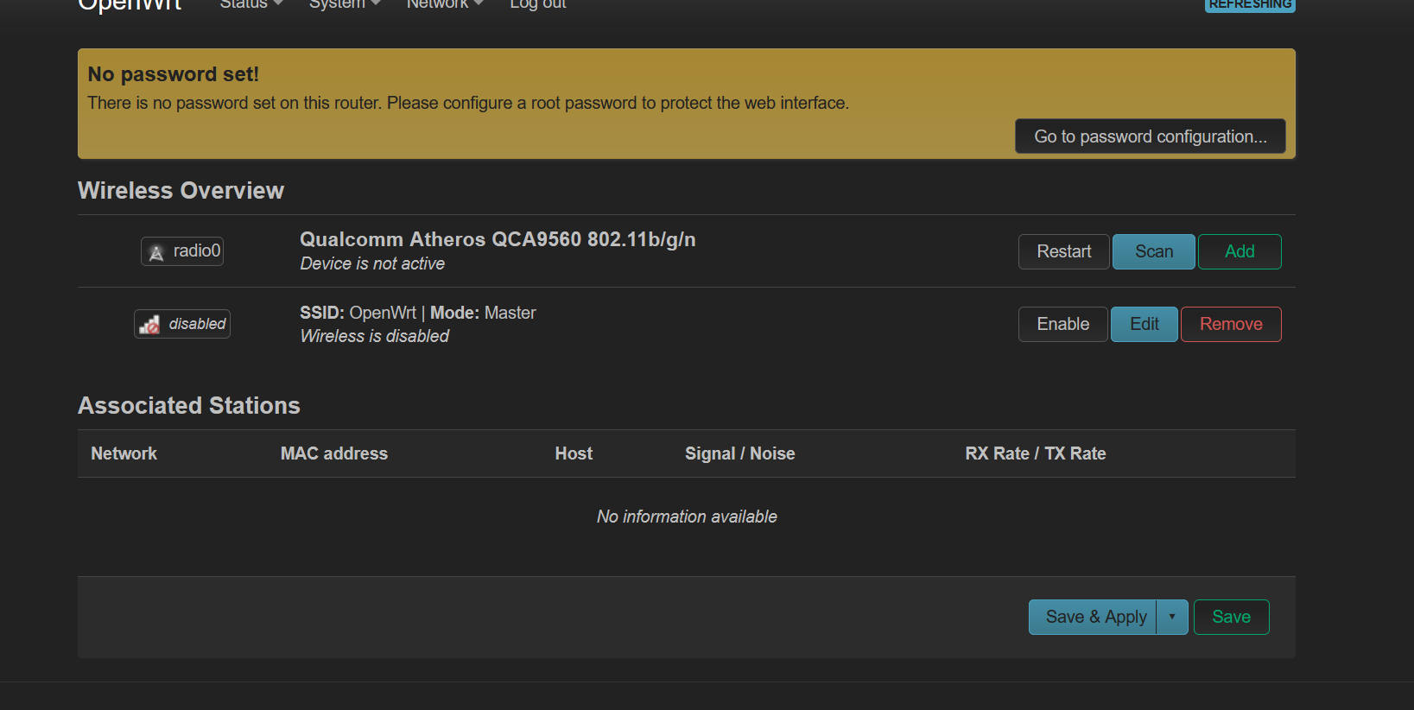1414x710 pixels.
Task: Enable the OpenWrt wireless network
Action: 1062,324
